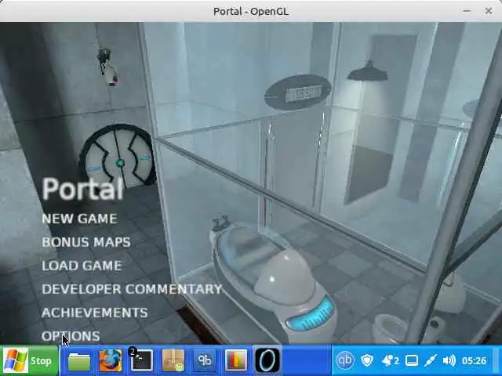Open the volume speaker tray icon
The width and height of the screenshot is (502, 376).
click(x=449, y=360)
